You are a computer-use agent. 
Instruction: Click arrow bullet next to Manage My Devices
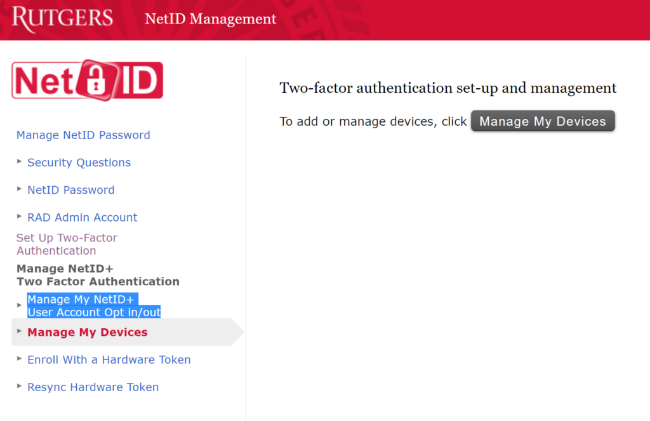pyautogui.click(x=20, y=331)
